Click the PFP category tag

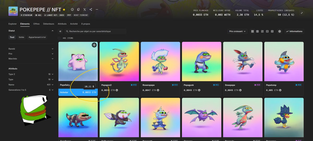tap(69, 15)
